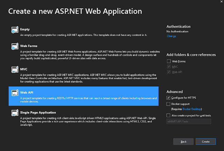Uncheck Configure for HTTPS
Screen dimensions: 224x151
168,98
